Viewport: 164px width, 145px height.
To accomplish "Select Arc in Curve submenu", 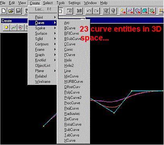I will 74,23.
